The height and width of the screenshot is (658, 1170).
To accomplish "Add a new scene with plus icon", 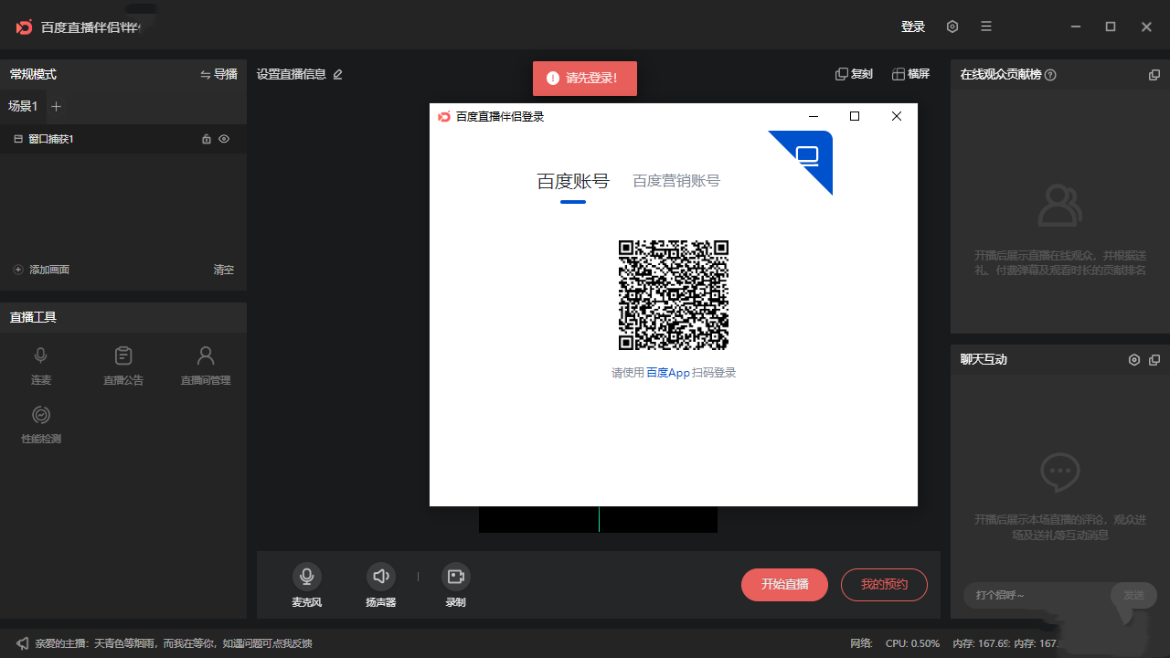I will tap(56, 106).
